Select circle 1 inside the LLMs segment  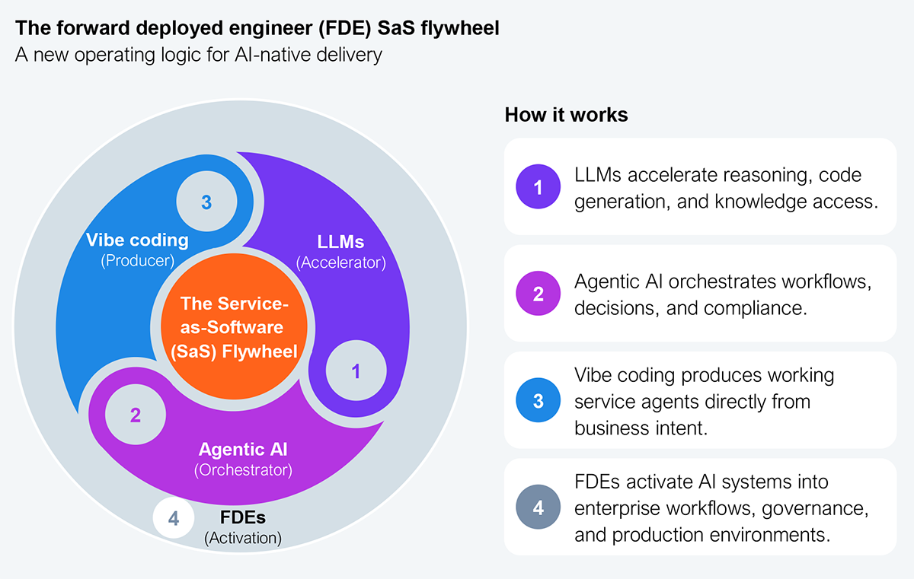[355, 371]
